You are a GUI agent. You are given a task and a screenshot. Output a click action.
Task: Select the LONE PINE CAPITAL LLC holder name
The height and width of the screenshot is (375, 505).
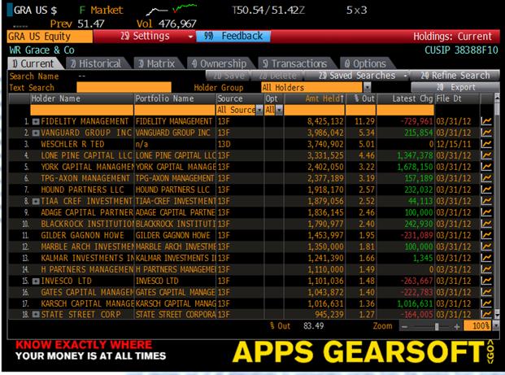coord(86,155)
